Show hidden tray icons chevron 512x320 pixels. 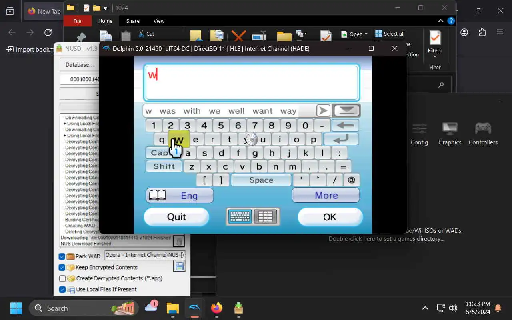pyautogui.click(x=425, y=308)
